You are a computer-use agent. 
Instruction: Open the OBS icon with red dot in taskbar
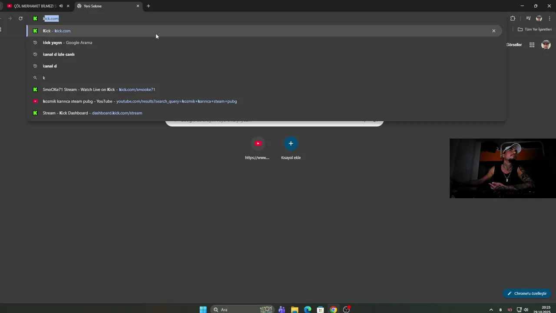point(346,310)
